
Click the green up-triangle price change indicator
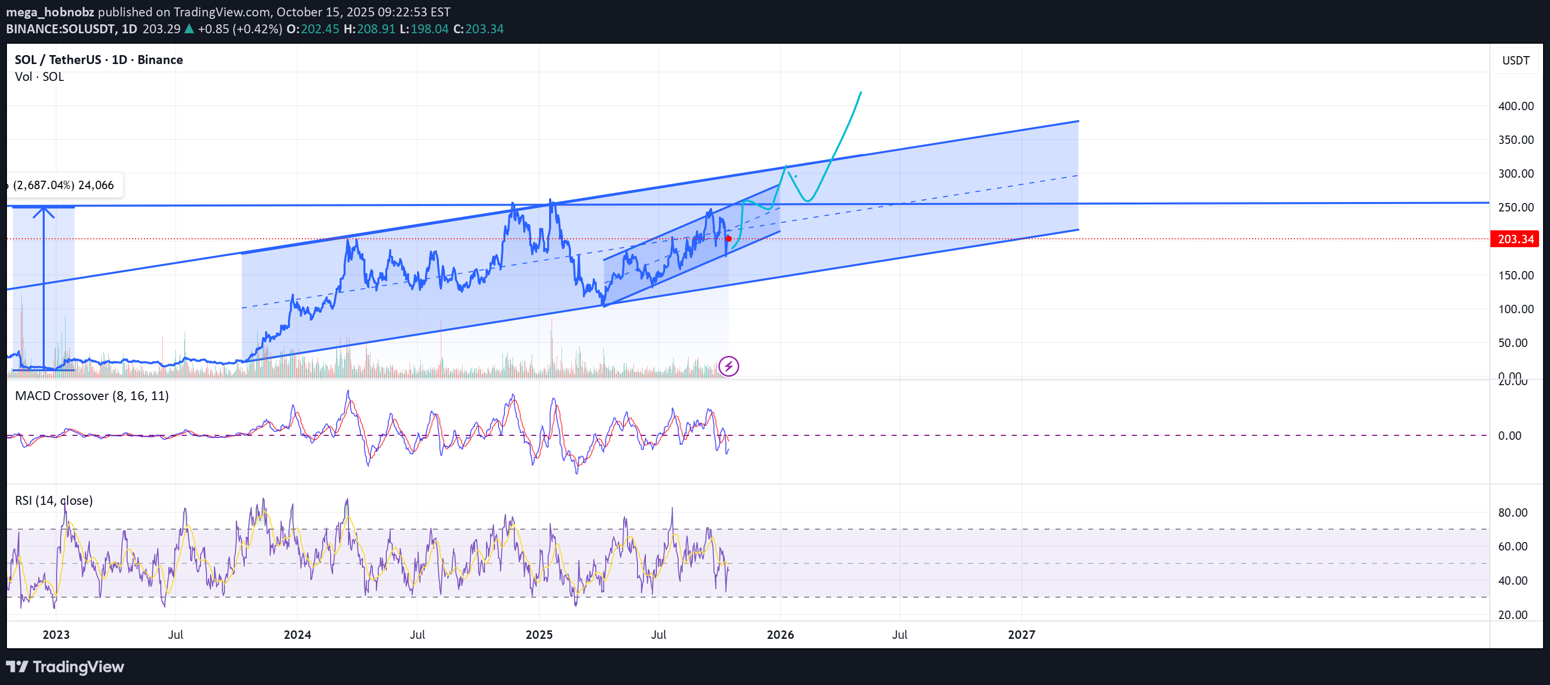point(189,29)
